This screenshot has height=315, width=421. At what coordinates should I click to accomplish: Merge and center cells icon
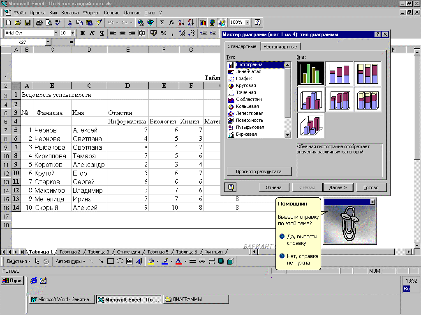pos(141,33)
